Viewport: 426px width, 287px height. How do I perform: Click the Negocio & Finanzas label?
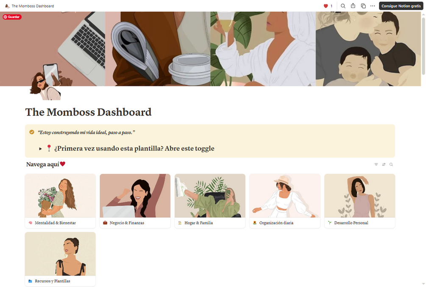(127, 223)
